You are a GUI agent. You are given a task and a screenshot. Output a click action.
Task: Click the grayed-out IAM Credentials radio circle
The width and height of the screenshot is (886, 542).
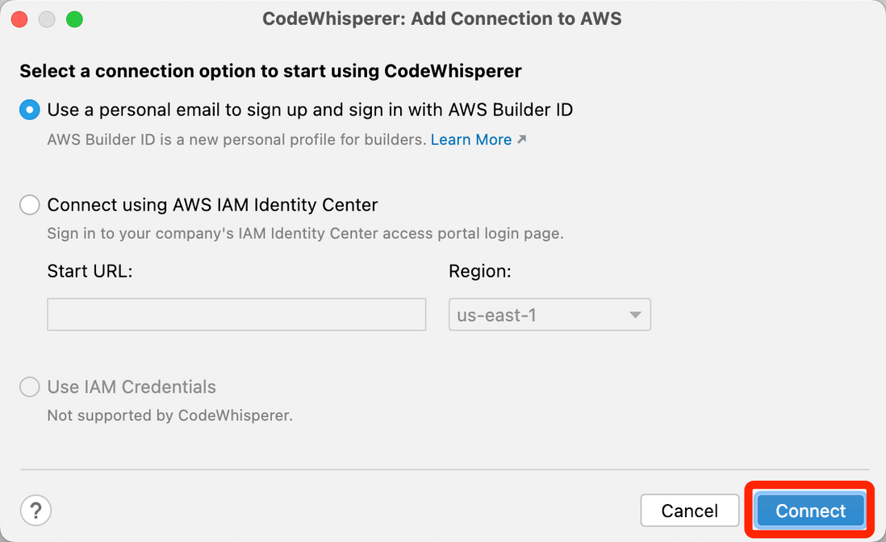click(x=29, y=387)
